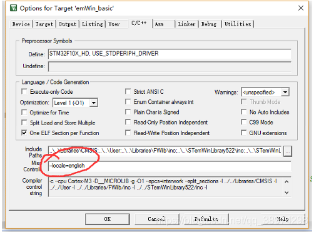Open Help for this dialog
Viewport: 314px width, 232px height.
tap(283, 219)
